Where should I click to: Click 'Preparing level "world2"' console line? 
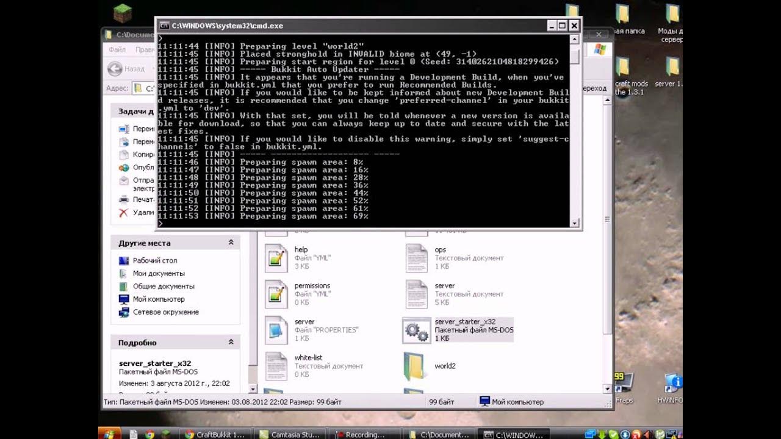click(261, 46)
